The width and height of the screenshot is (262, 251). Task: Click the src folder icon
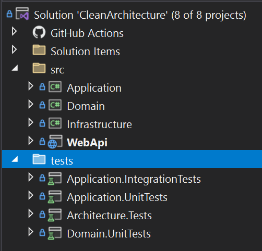pos(39,68)
